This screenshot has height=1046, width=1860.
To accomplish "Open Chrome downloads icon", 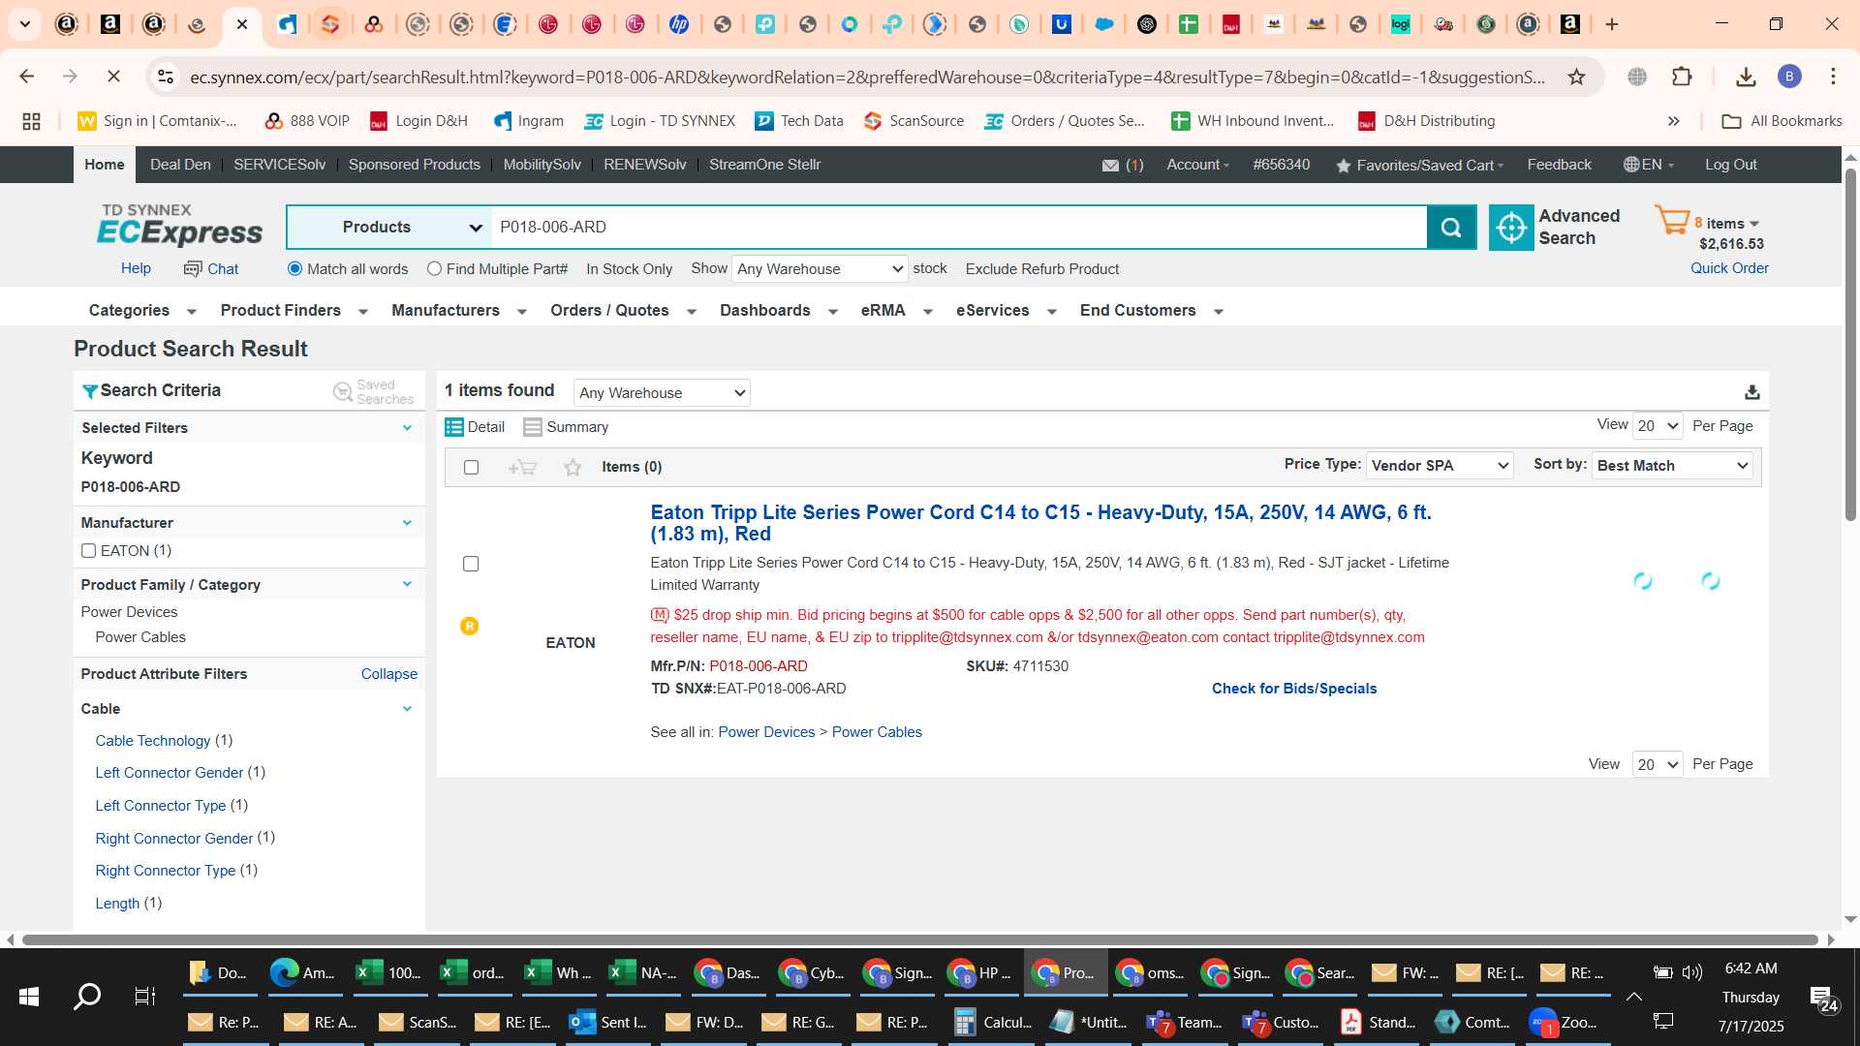I will 1746,77.
